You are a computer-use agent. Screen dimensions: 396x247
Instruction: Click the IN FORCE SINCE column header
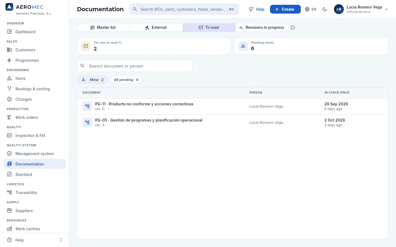(337, 93)
